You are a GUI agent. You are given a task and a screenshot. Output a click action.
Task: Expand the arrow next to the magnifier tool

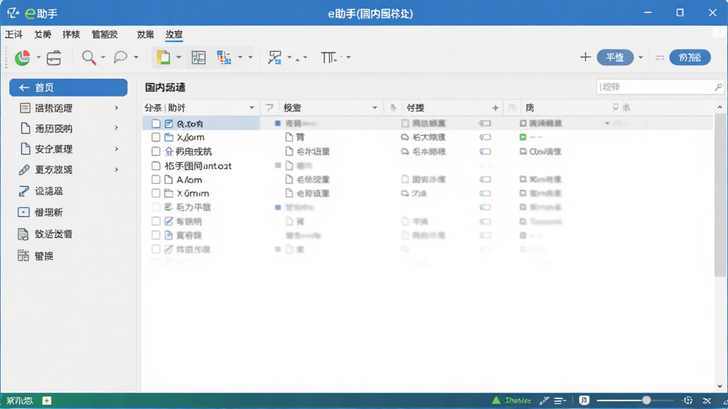click(x=103, y=58)
